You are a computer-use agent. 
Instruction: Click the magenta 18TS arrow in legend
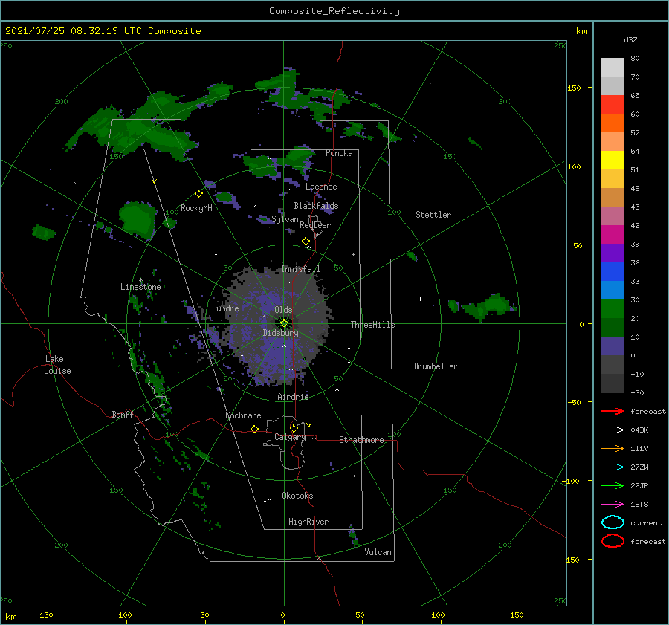pyautogui.click(x=613, y=505)
